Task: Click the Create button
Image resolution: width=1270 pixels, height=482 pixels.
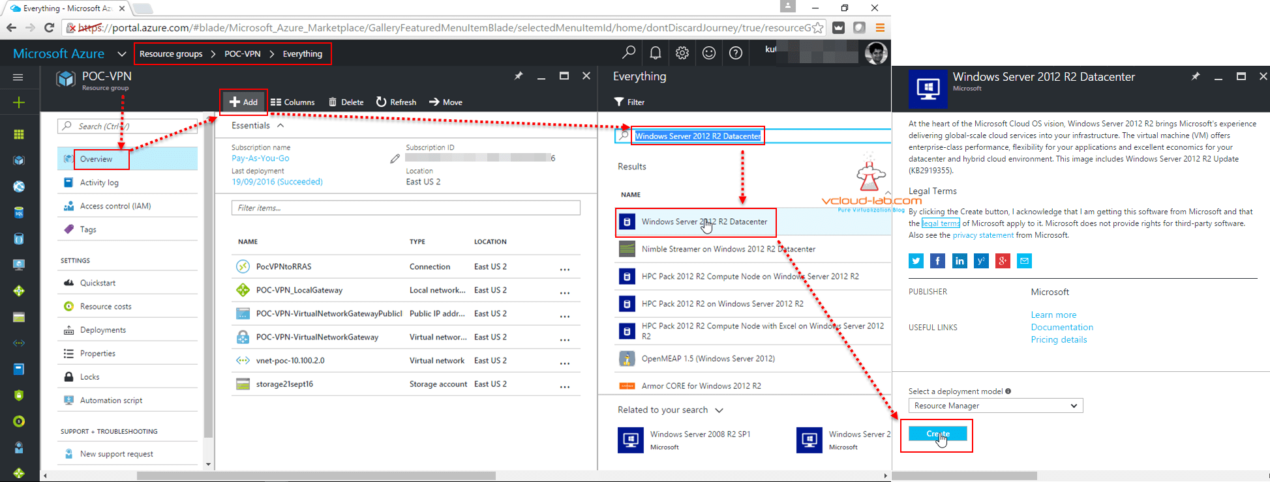Action: 937,434
